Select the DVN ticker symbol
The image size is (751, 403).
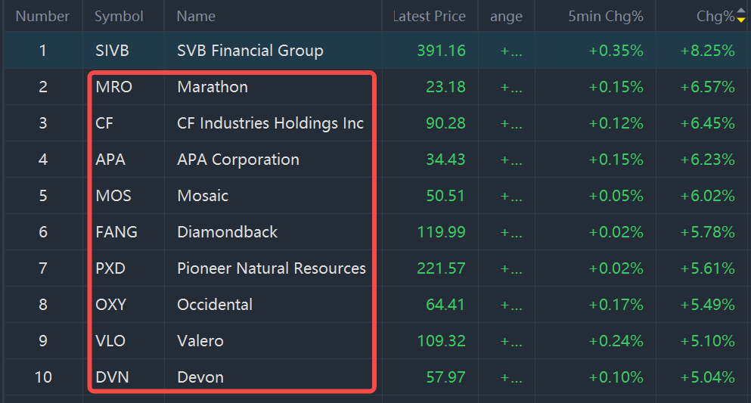coord(112,377)
